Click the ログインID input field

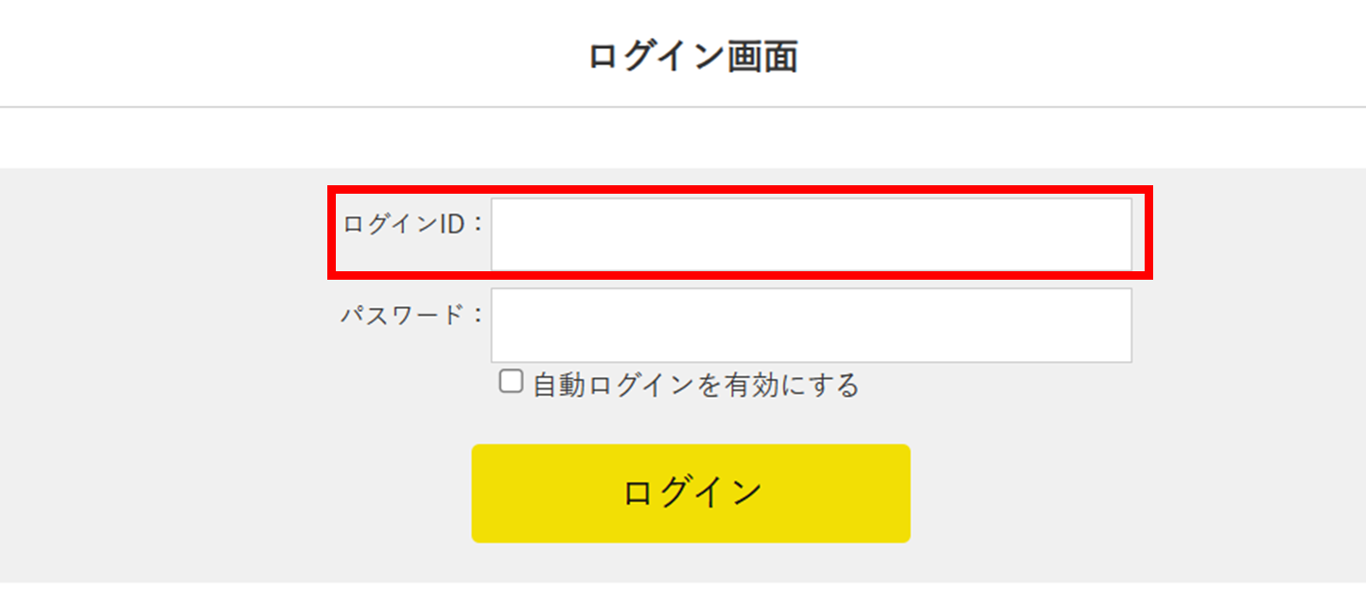[x=811, y=233]
